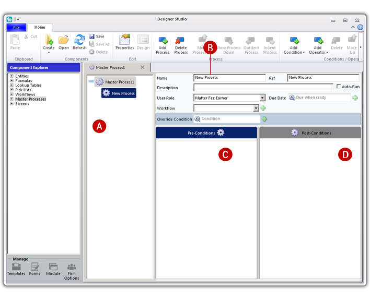Click the Delete Process ribbon icon
This screenshot has height=300, width=370.
click(181, 41)
